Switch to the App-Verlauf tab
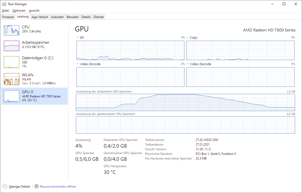 [x=40, y=17]
